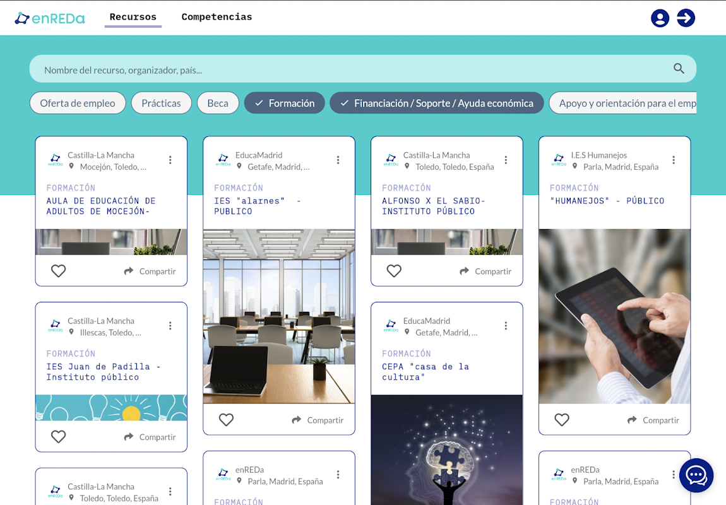Toggle the Prácticas filter chip
This screenshot has width=726, height=505.
tap(161, 103)
